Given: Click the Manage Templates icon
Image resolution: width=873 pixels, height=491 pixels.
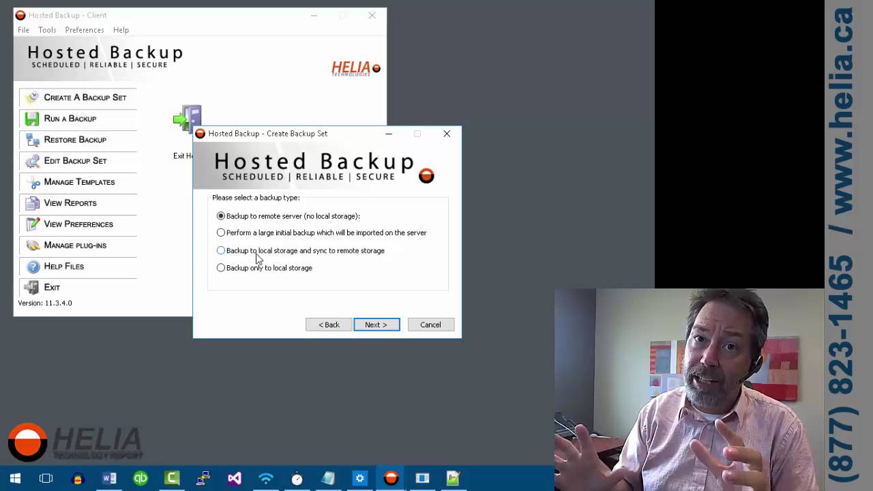Looking at the screenshot, I should (32, 182).
